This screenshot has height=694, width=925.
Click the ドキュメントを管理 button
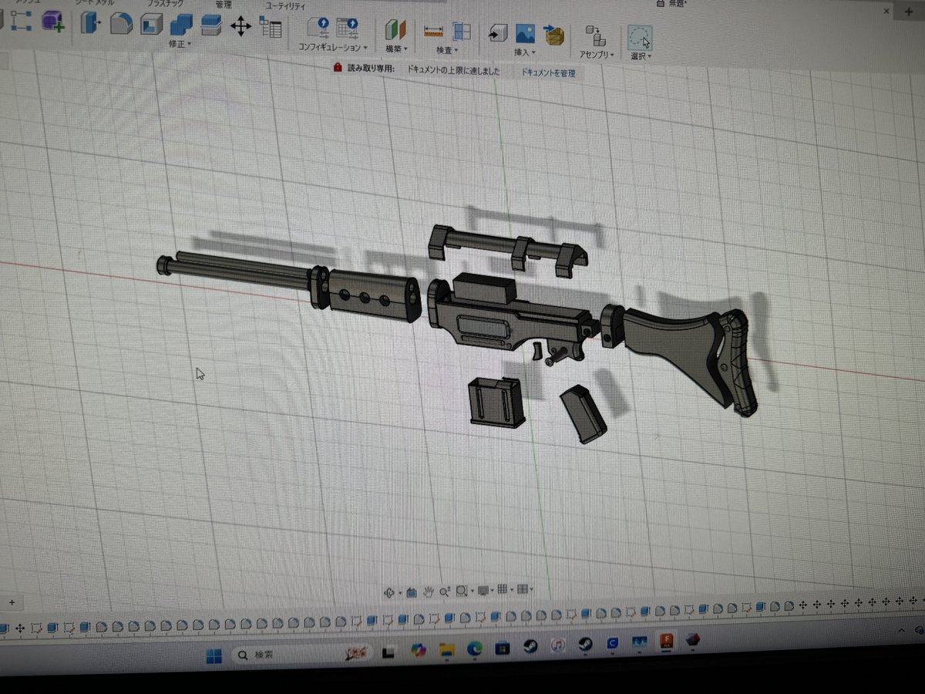(547, 72)
